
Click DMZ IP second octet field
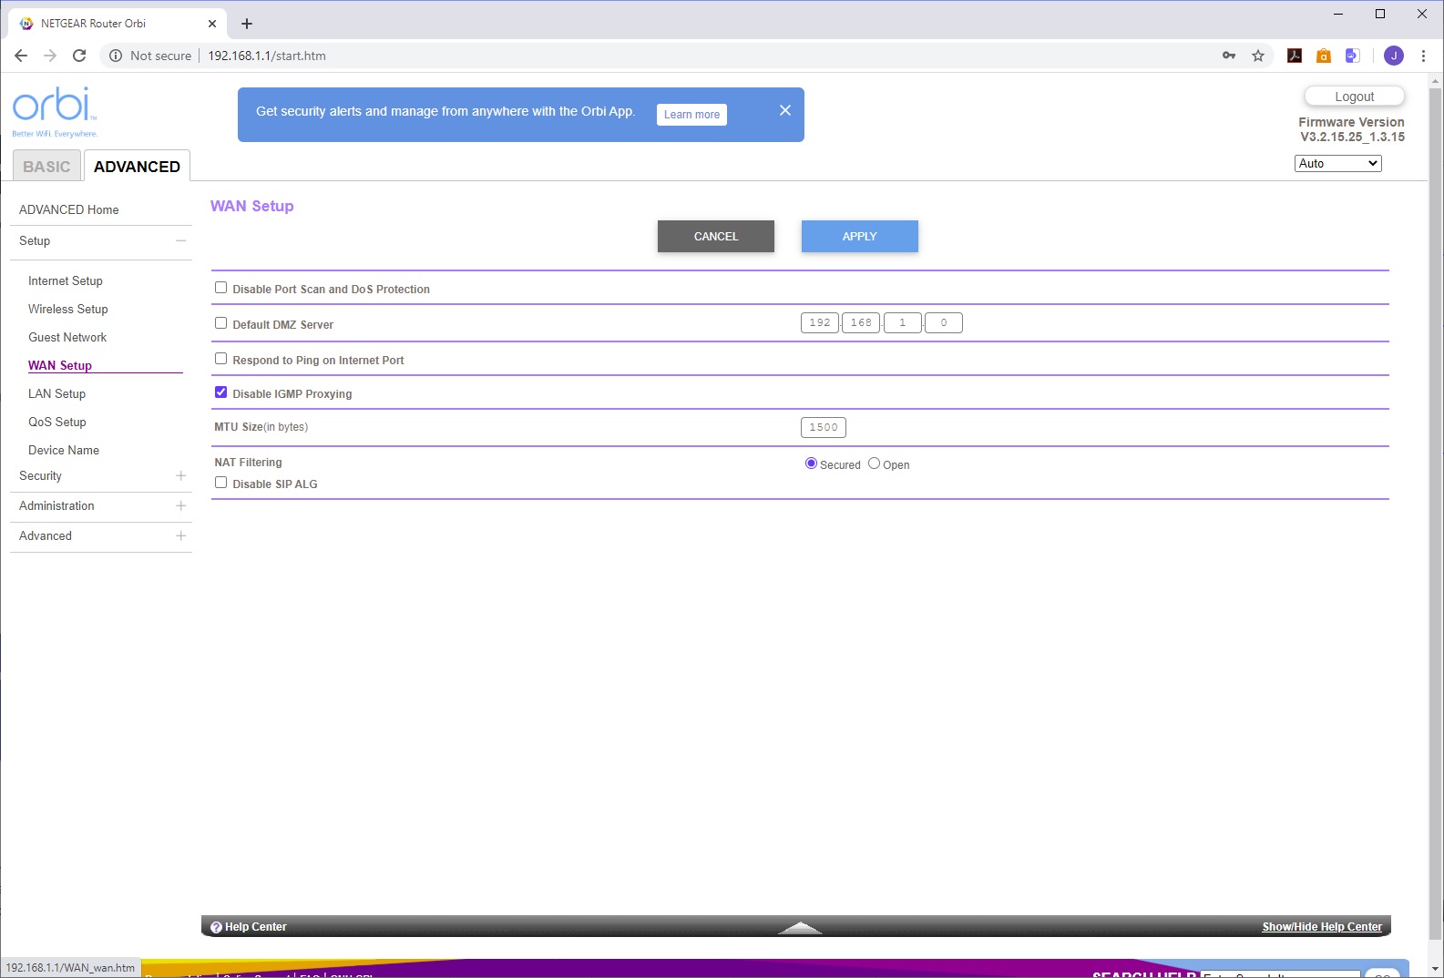pos(861,322)
